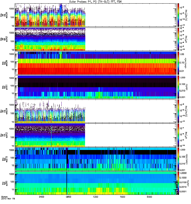Click '<|mV/m|>' unit label of thc fbk edc12
This screenshot has height=204, width=191.
point(187,159)
